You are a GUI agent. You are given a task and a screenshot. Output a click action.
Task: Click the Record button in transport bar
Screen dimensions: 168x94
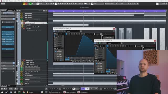(96, 89)
